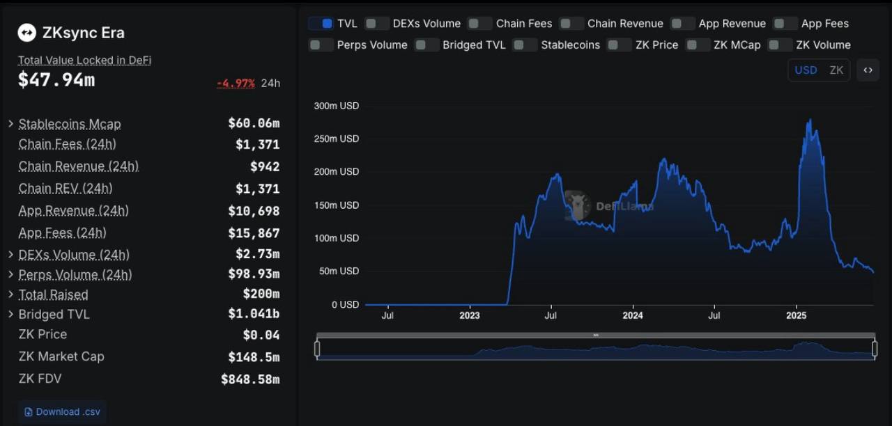This screenshot has width=892, height=426.
Task: Click Total Value Locked in DeFi label
Action: coord(84,61)
